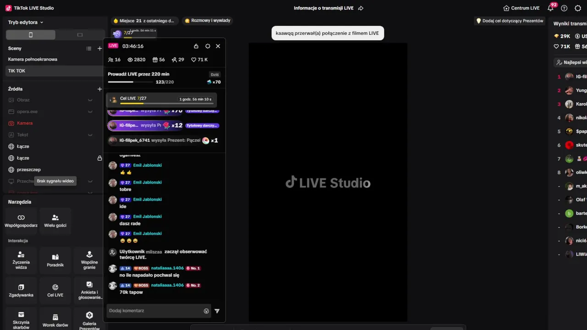The width and height of the screenshot is (587, 330).
Task: Toggle visibility of Obraz source
Action: click(90, 100)
